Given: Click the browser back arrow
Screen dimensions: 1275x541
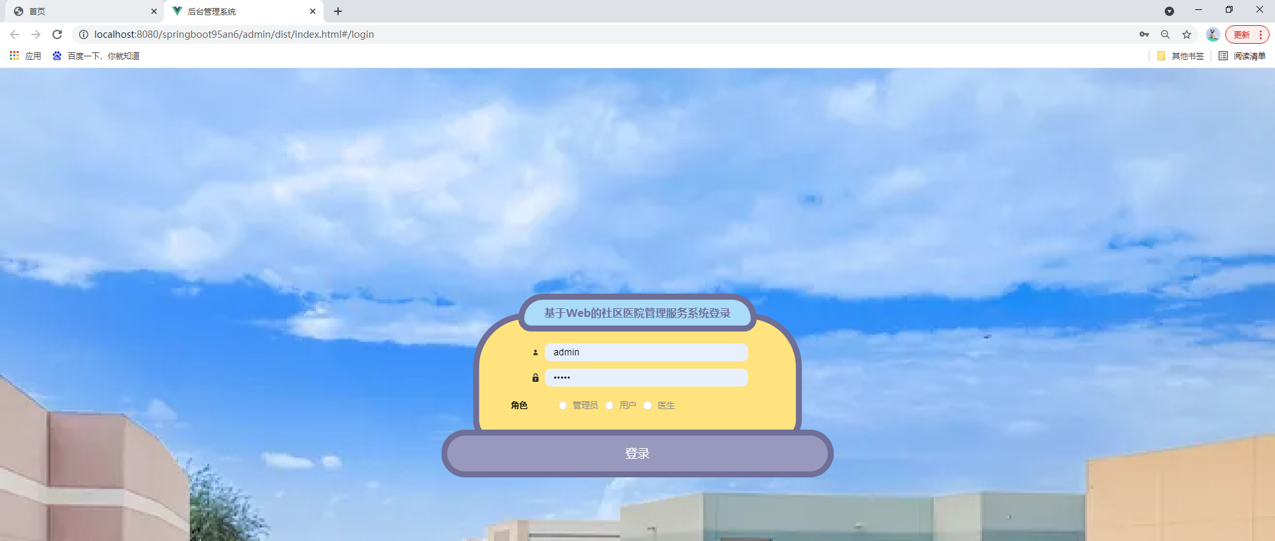Looking at the screenshot, I should click(x=15, y=34).
